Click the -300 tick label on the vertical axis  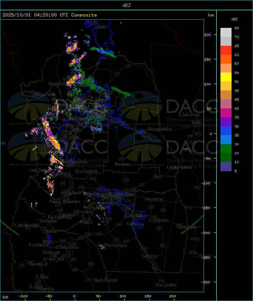[x=205, y=282]
